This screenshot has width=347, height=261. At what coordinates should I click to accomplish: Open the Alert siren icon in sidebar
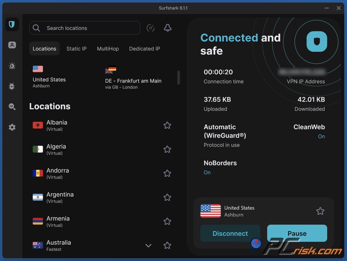coord(12,66)
